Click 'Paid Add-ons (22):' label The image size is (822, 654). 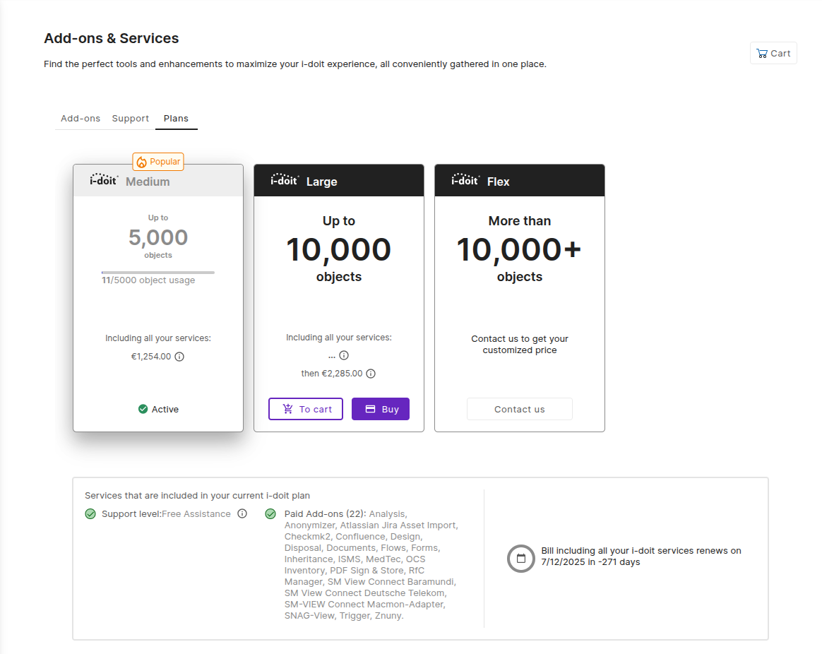(x=326, y=514)
